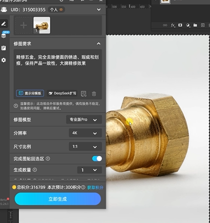Click the 修图模型 label
This screenshot has height=223, width=210.
(23, 120)
